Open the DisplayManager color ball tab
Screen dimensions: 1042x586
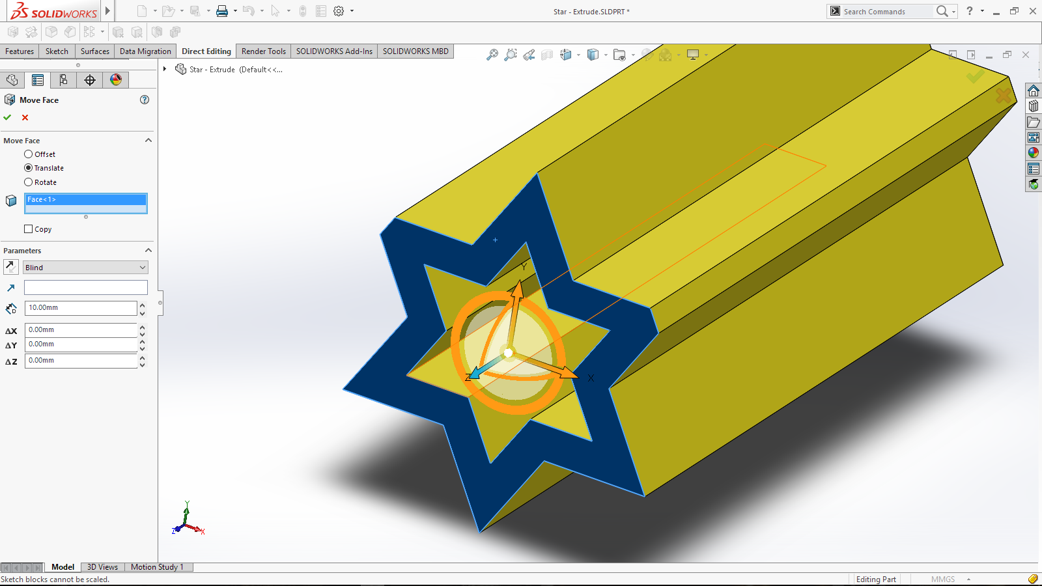(x=116, y=80)
